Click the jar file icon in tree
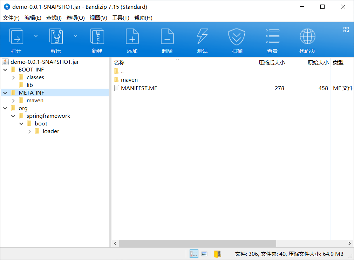 tap(5, 62)
